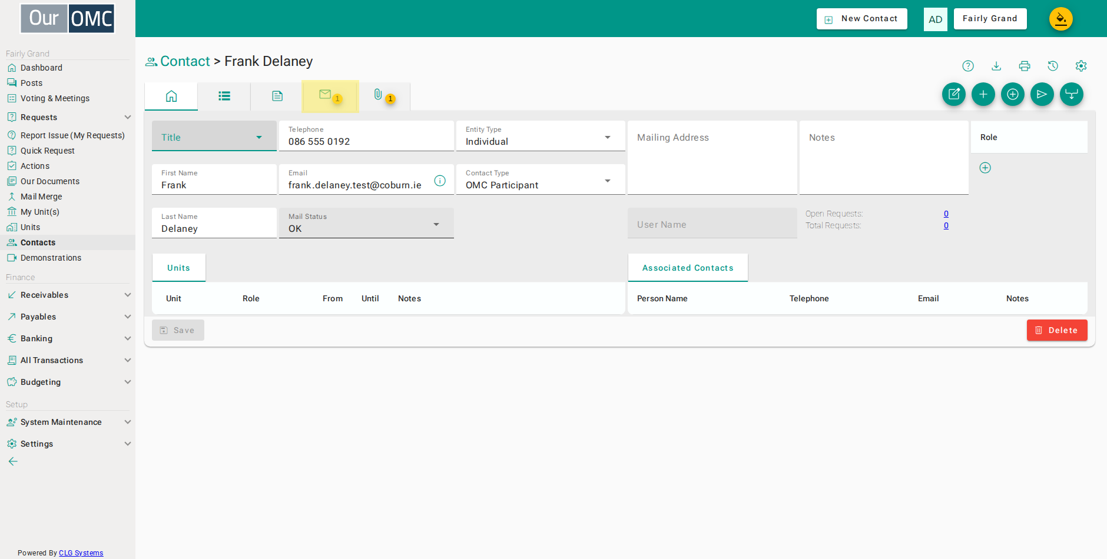Add a role with the plus icon
This screenshot has width=1107, height=559.
point(985,168)
